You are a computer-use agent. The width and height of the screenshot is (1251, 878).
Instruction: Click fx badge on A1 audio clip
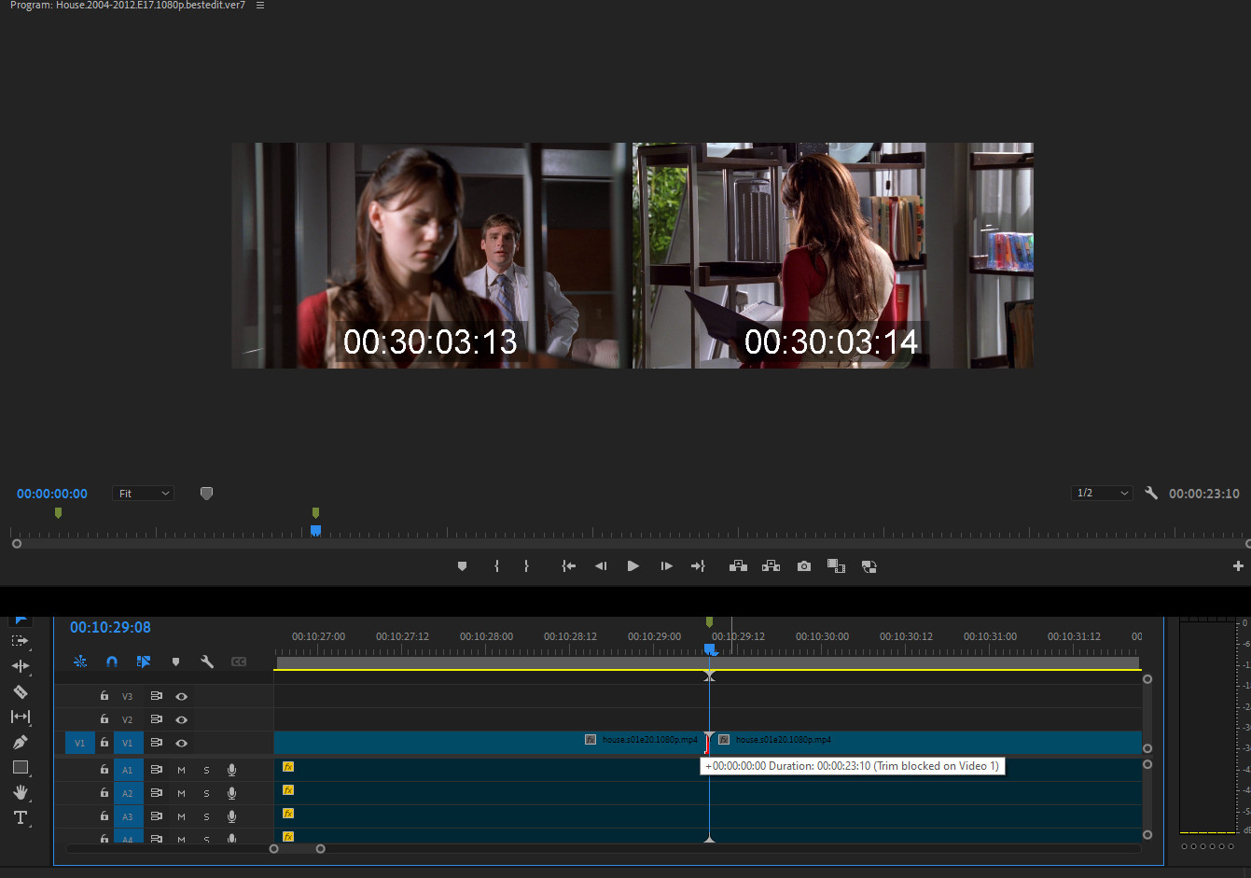point(288,767)
